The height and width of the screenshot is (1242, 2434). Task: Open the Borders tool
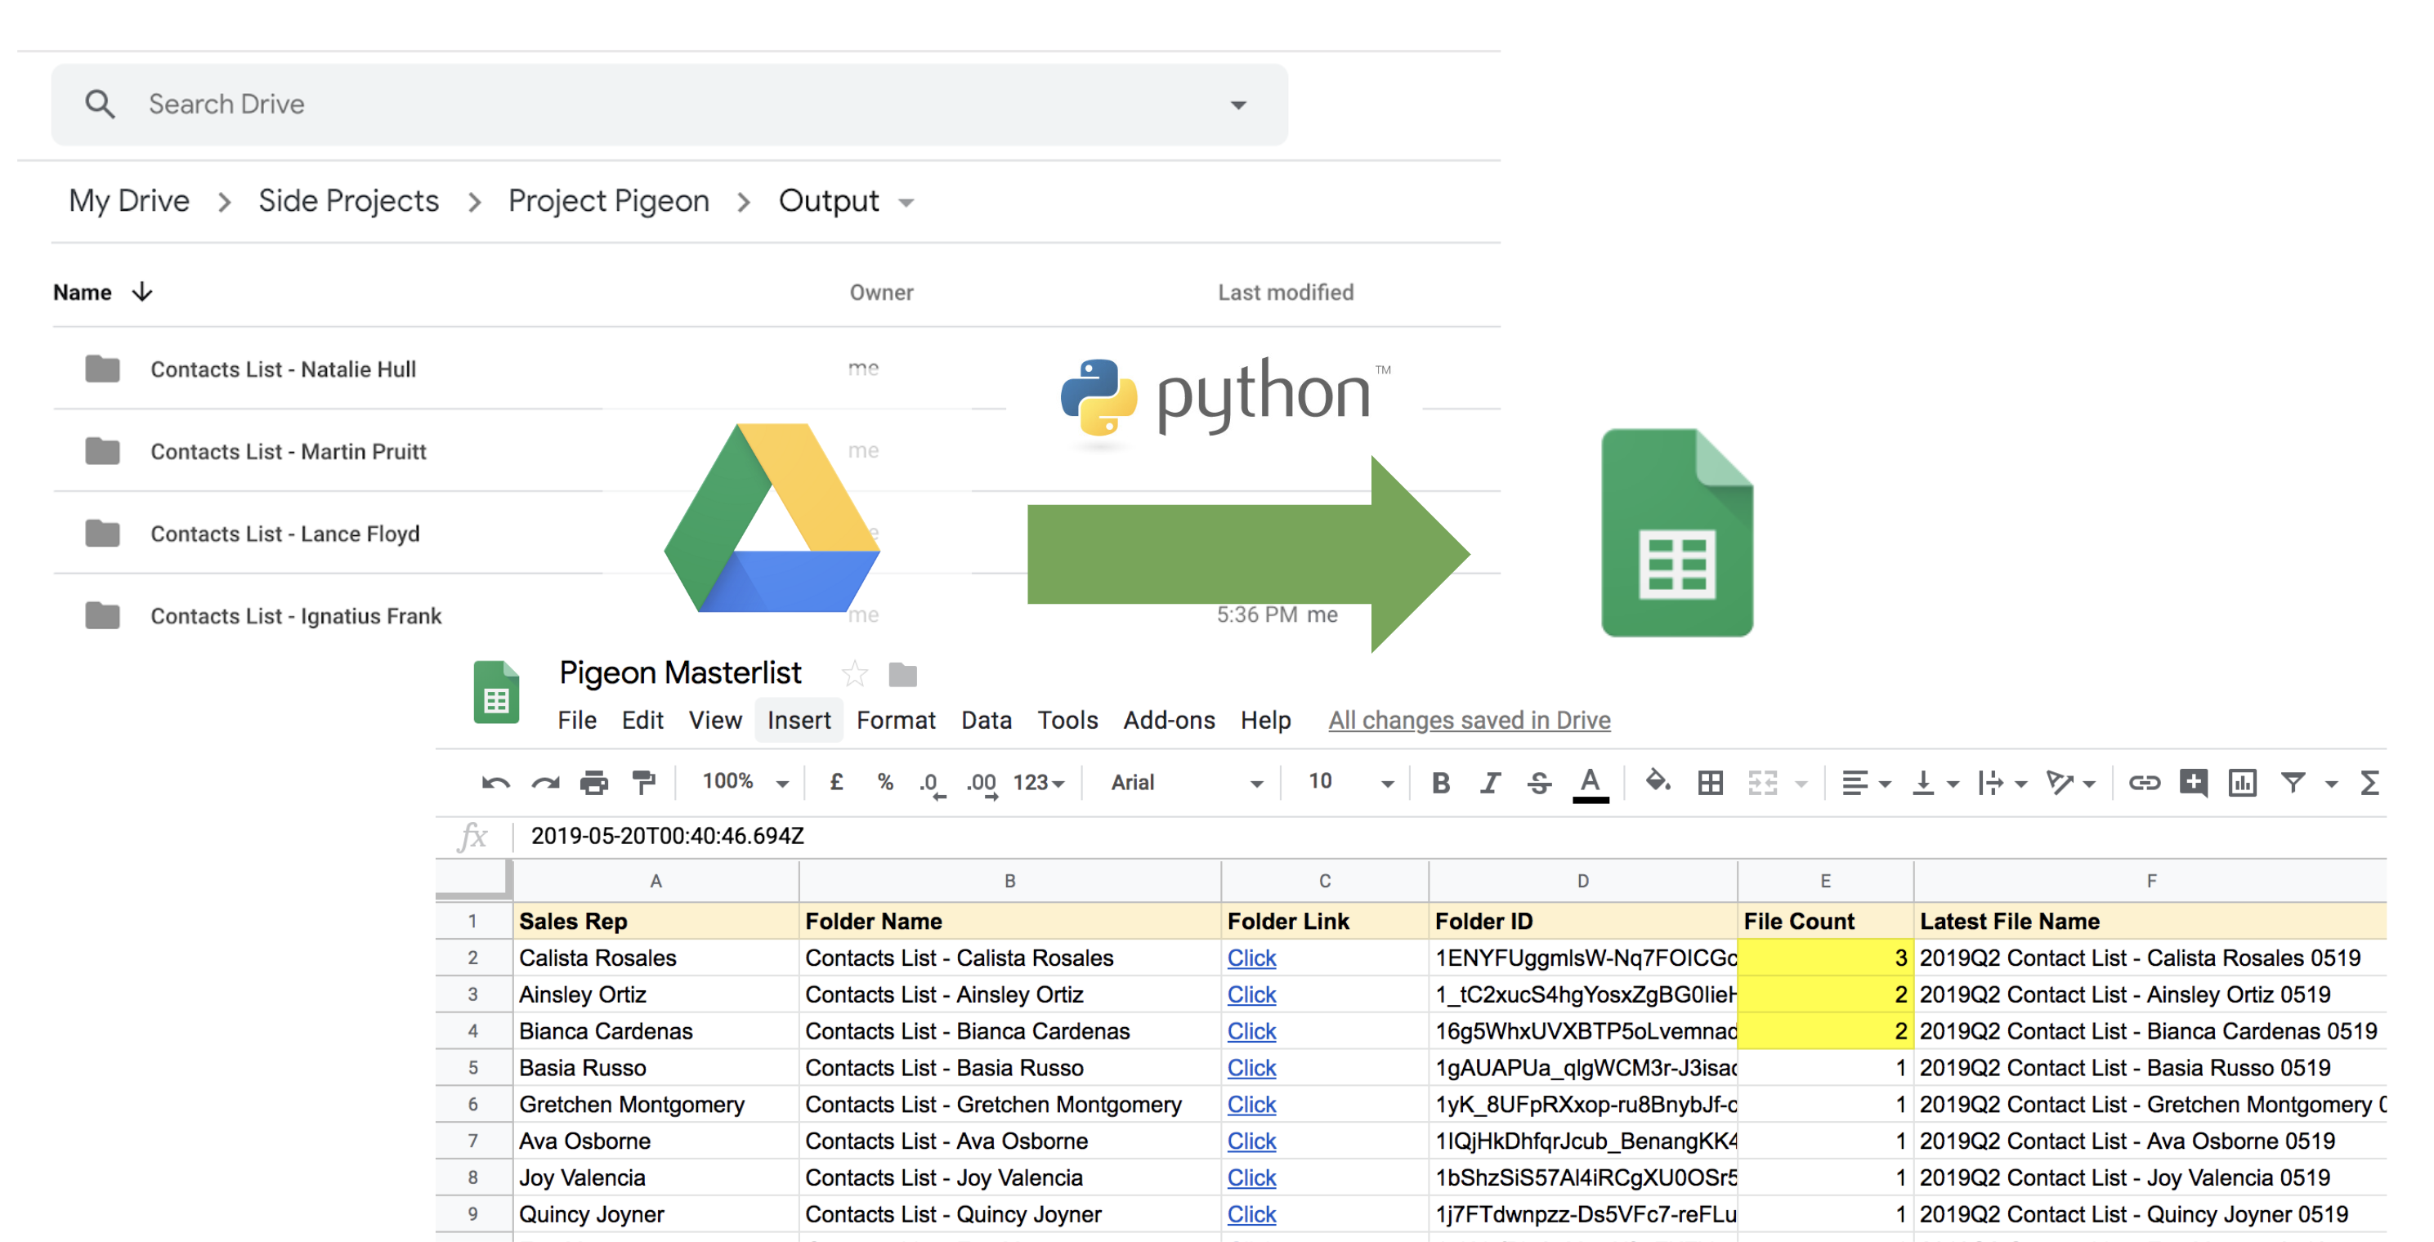1710,782
